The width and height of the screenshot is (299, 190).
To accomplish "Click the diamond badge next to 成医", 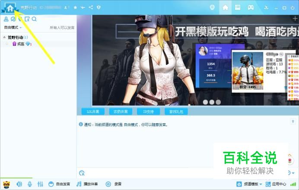I will pos(28,44).
